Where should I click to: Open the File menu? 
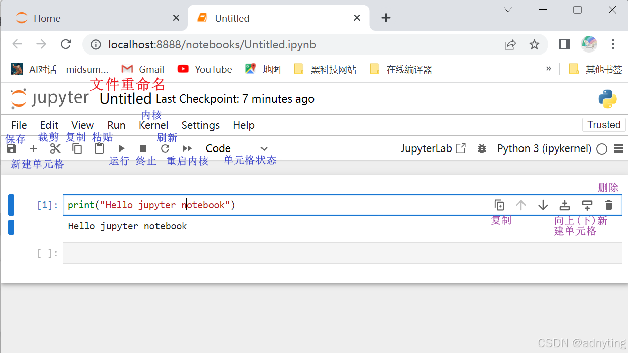(19, 125)
